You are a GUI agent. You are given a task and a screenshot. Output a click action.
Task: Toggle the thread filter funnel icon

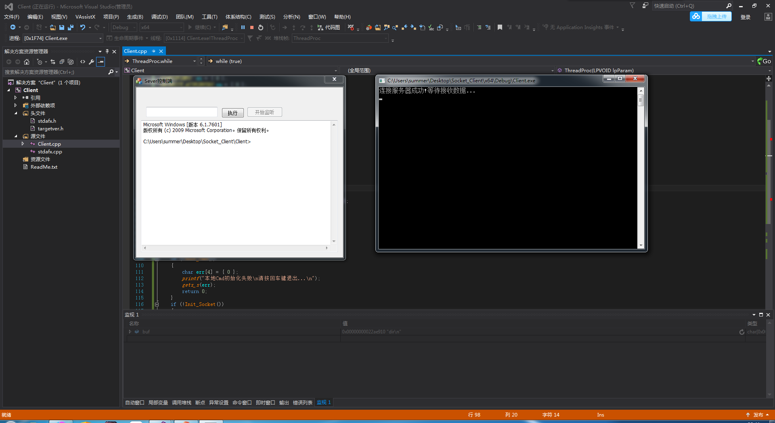pyautogui.click(x=250, y=38)
